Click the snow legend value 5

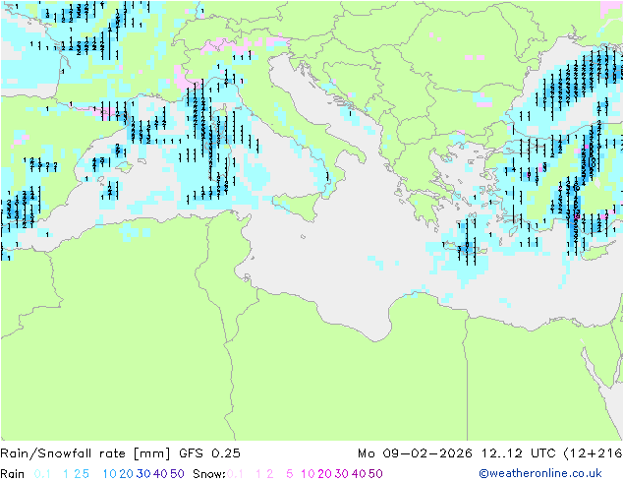(290, 474)
